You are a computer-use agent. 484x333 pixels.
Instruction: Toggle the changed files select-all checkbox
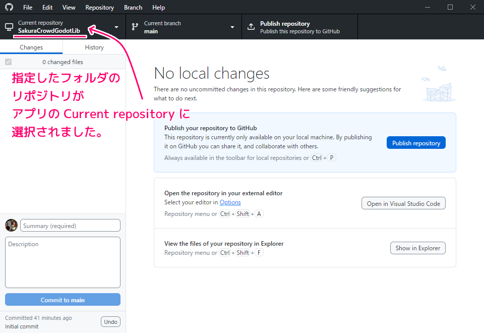9,62
